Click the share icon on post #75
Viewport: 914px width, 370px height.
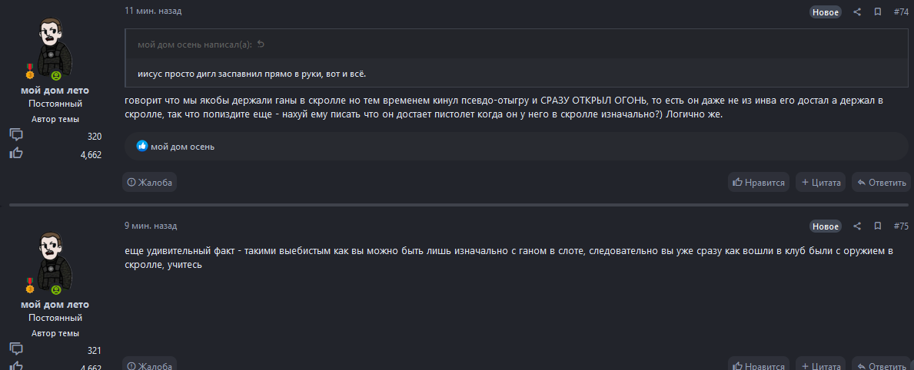pyautogui.click(x=857, y=226)
